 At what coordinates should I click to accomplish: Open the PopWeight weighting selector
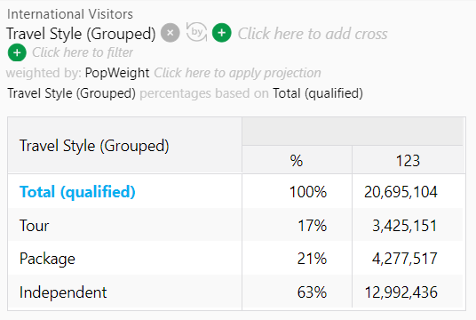tap(117, 73)
